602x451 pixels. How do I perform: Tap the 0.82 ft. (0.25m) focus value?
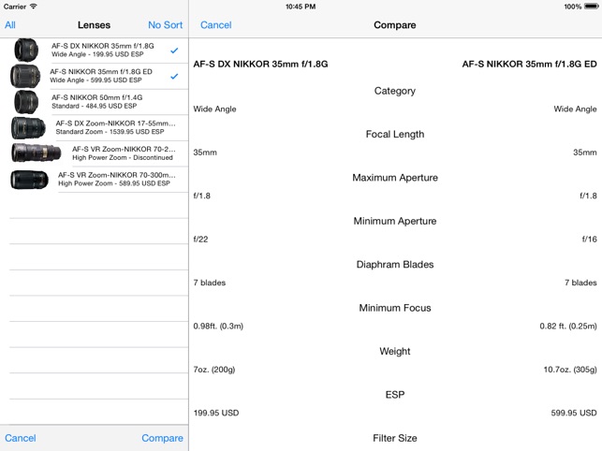tap(568, 327)
